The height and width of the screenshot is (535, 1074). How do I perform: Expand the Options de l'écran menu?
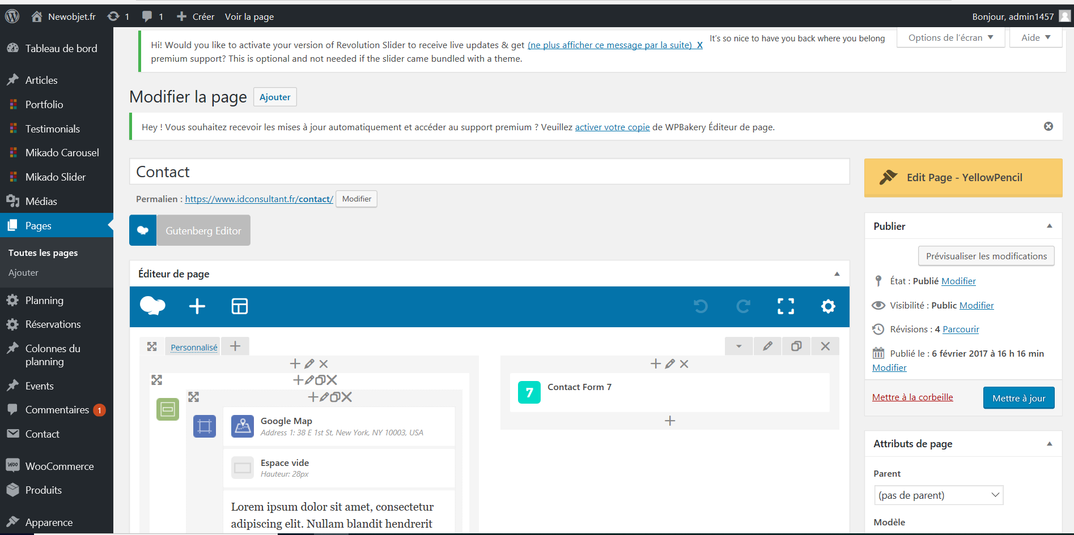(950, 38)
